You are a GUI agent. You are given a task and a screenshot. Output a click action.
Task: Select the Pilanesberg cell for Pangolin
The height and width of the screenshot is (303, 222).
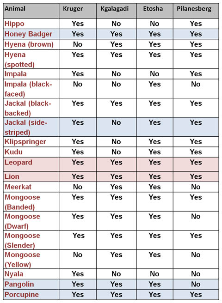(x=196, y=284)
